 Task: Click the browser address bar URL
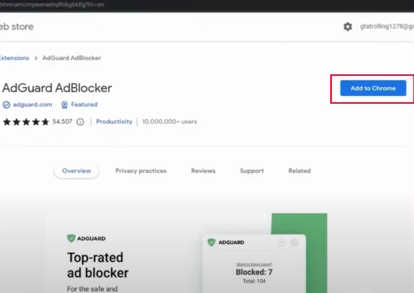point(52,4)
